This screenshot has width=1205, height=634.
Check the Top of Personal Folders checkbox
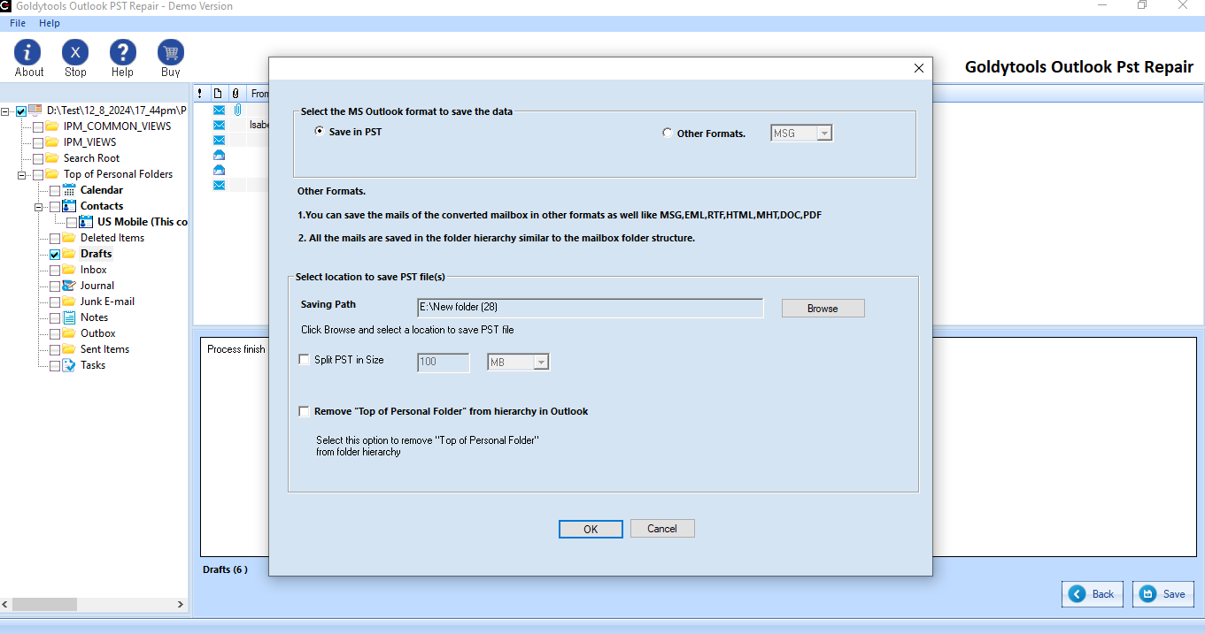(x=38, y=175)
